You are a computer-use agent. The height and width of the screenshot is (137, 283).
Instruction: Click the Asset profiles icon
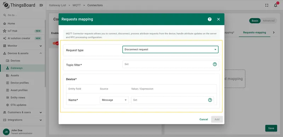(7, 90)
